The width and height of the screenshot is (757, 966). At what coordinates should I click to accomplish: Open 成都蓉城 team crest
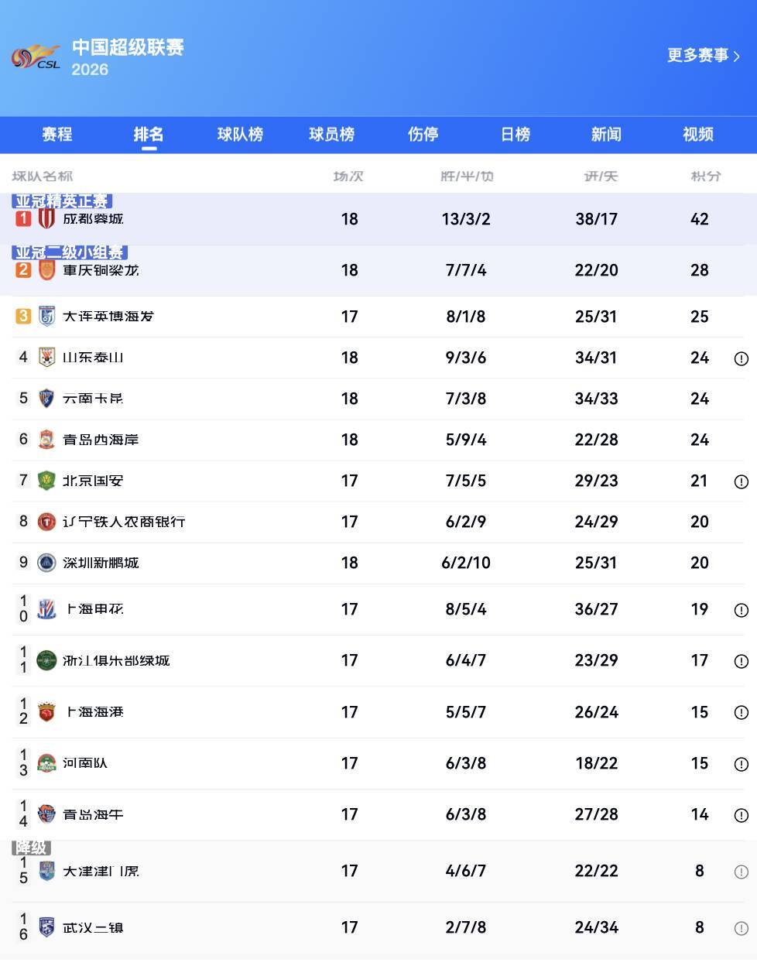point(46,219)
